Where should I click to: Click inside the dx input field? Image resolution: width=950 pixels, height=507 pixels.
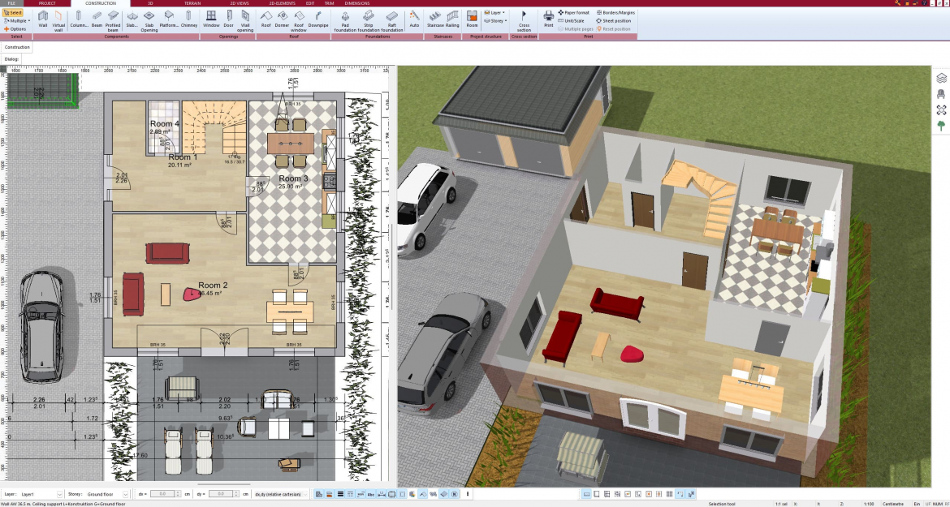[x=162, y=493]
